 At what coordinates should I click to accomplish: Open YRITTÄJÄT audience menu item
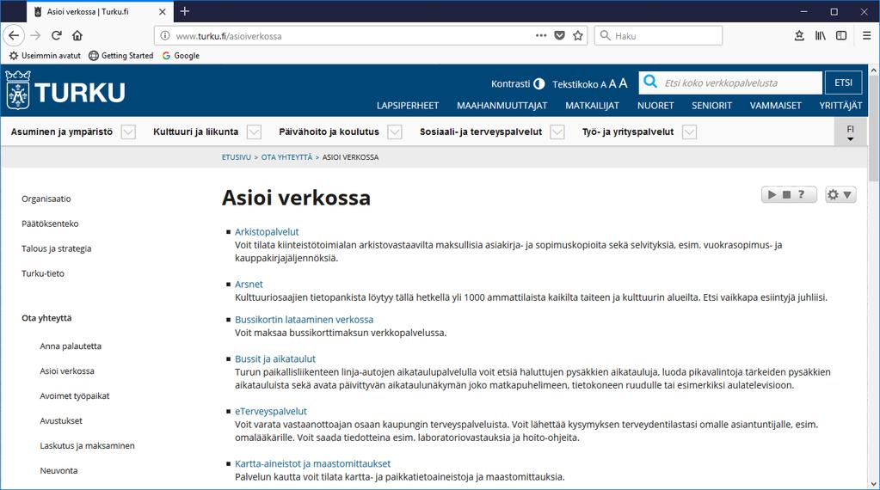pyautogui.click(x=840, y=106)
